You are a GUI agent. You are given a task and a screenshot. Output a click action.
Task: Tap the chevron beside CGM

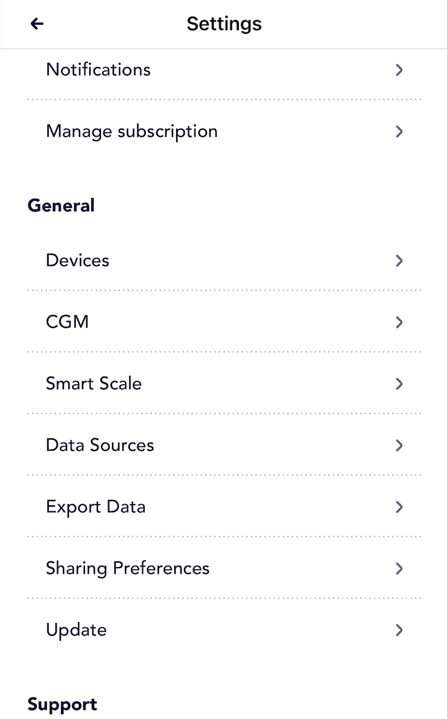[x=399, y=322]
